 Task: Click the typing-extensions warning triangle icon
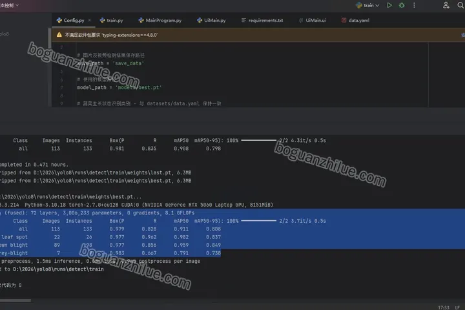coord(59,35)
